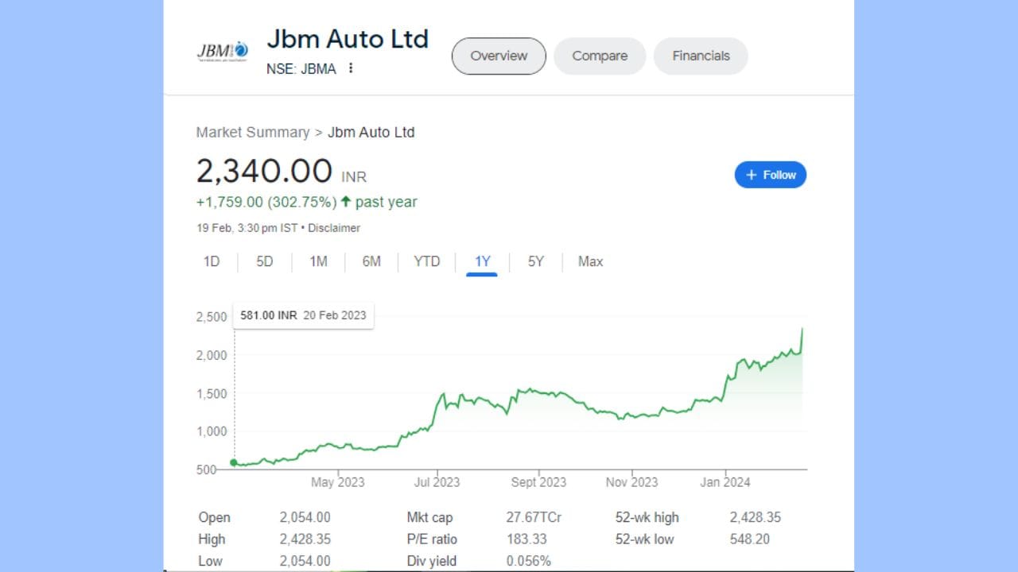1018x572 pixels.
Task: Open the Market Summary breadcrumb link
Action: tap(253, 132)
